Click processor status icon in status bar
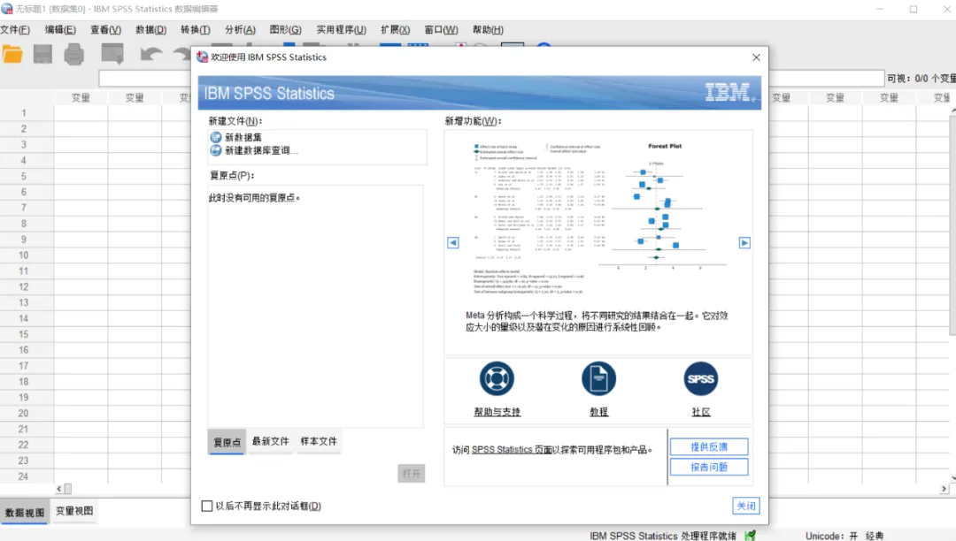 [750, 536]
